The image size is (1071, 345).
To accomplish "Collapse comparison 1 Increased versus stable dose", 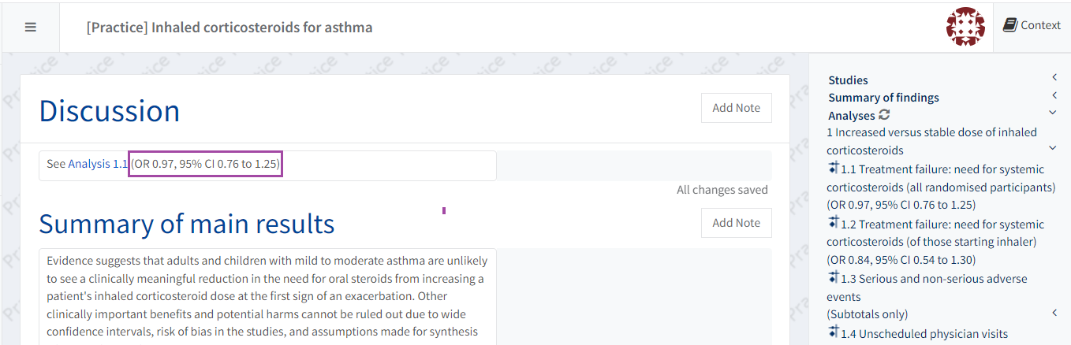I will (x=1053, y=148).
